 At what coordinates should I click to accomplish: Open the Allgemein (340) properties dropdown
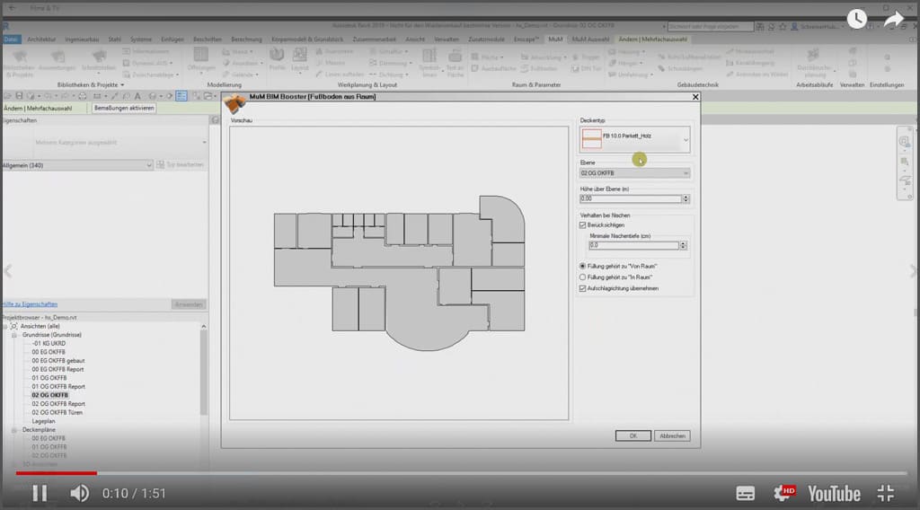149,165
